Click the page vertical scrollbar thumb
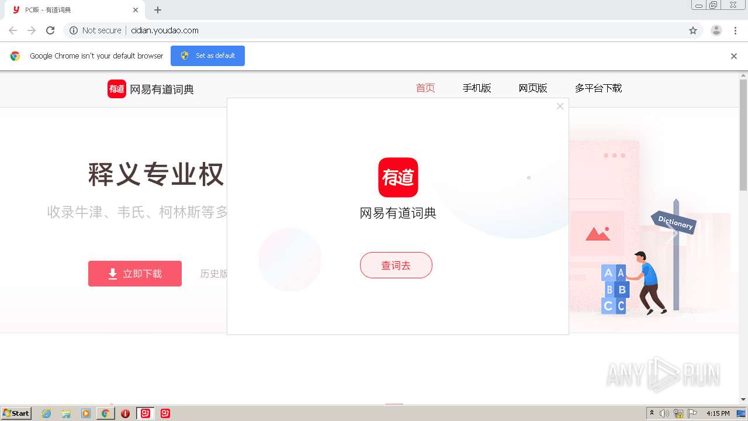The height and width of the screenshot is (421, 748). pyautogui.click(x=743, y=134)
